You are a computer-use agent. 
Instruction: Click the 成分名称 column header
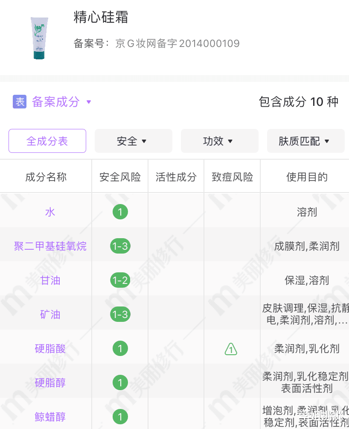click(x=46, y=177)
